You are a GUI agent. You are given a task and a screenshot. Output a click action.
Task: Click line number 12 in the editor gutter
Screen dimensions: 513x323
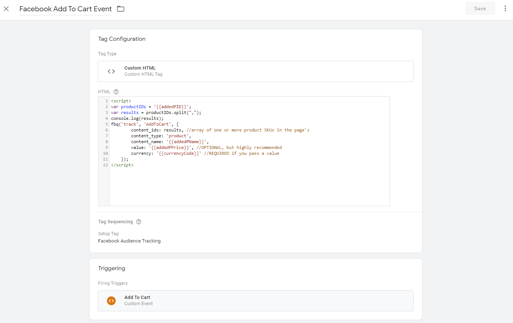point(105,165)
